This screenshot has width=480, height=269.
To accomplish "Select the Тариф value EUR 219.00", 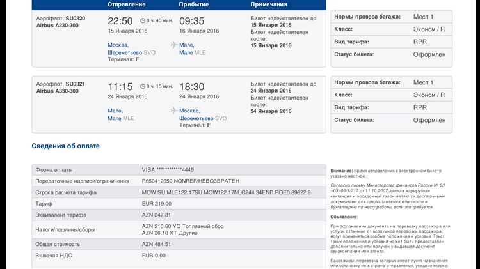I will 159,203.
